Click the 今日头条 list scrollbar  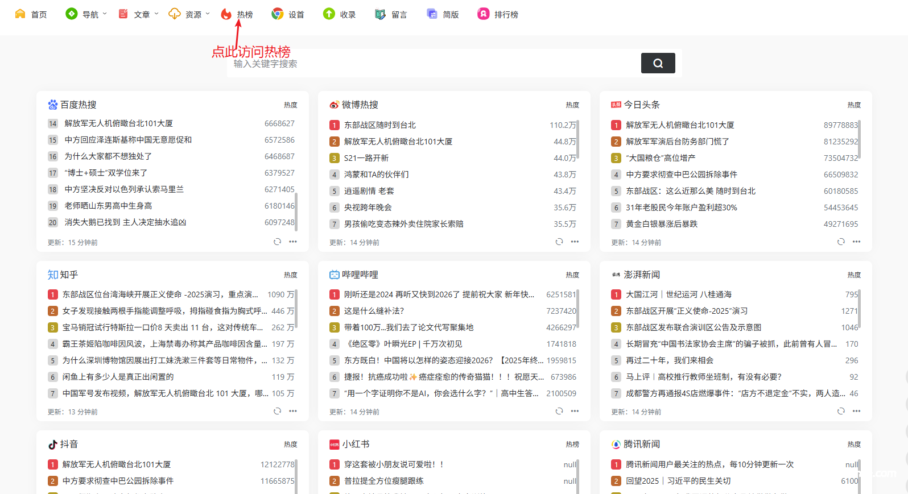click(860, 140)
